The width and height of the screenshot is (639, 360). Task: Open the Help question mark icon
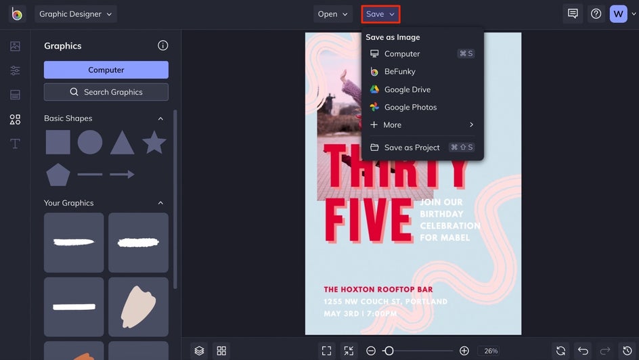pyautogui.click(x=596, y=14)
